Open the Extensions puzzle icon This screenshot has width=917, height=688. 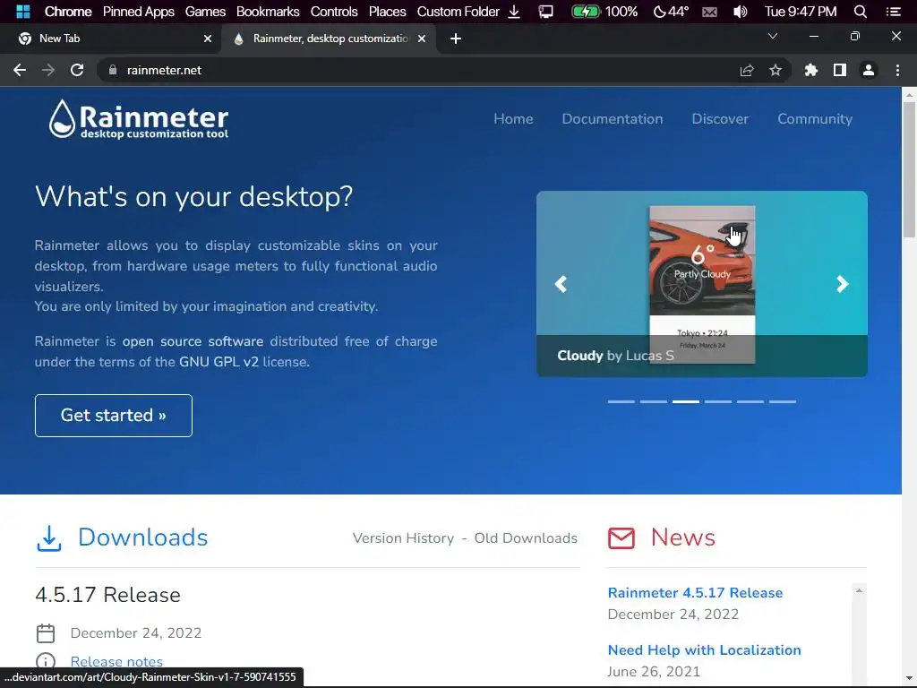click(x=811, y=70)
